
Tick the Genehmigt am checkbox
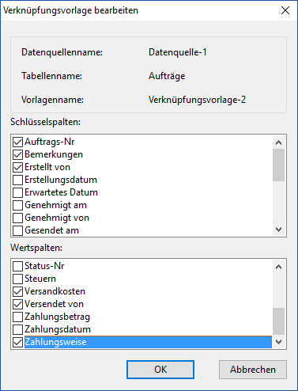[17, 205]
